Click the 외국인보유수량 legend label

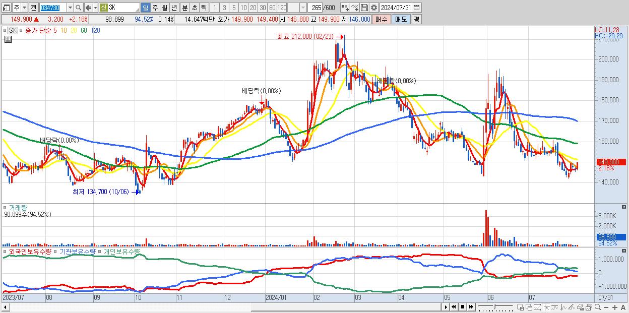[x=30, y=251]
